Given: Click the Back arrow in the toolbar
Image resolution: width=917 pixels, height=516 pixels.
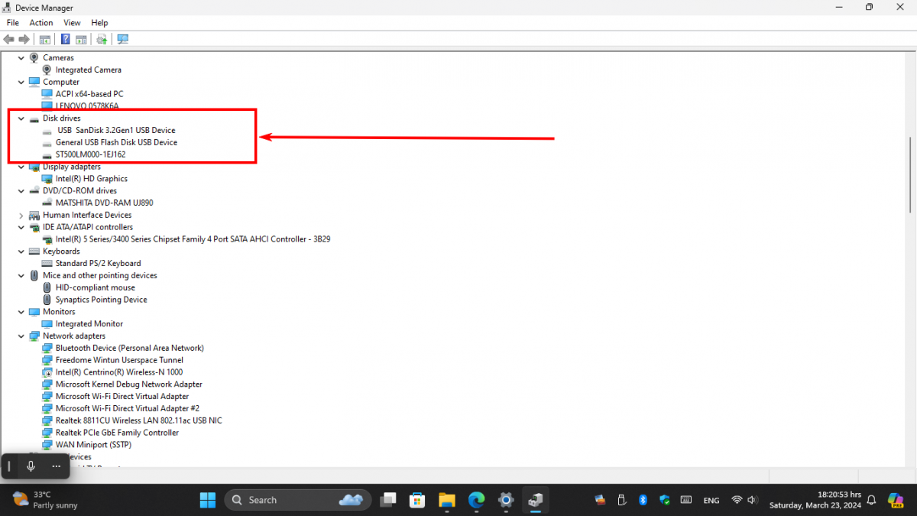Looking at the screenshot, I should [8, 39].
